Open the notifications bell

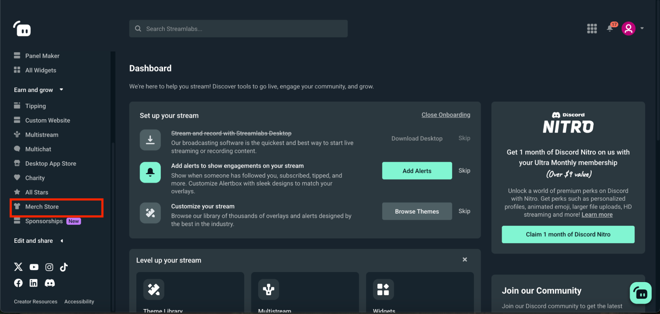point(609,29)
